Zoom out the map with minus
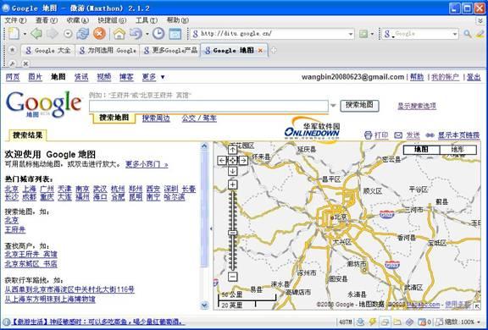This screenshot has height=330, width=488. click(232, 276)
